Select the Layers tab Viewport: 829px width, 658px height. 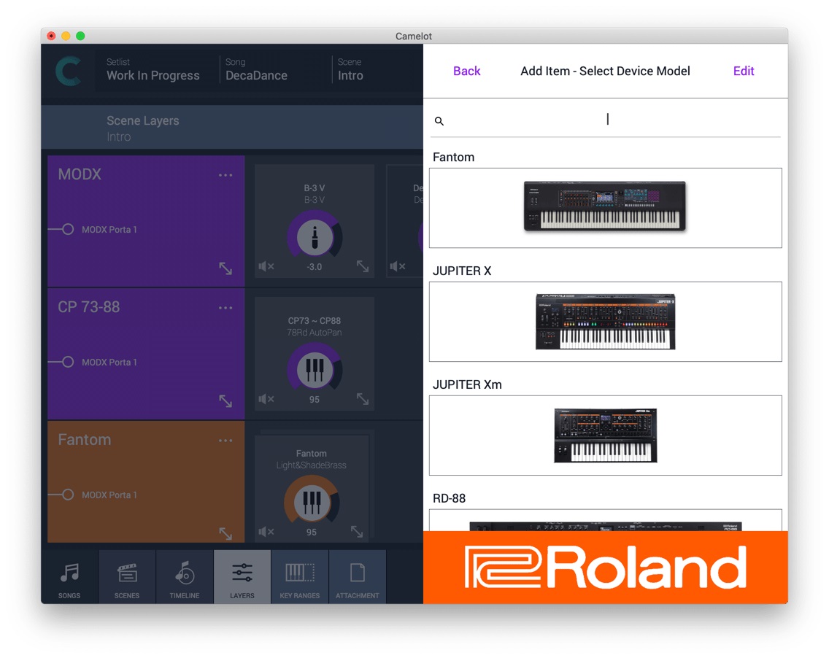click(242, 577)
